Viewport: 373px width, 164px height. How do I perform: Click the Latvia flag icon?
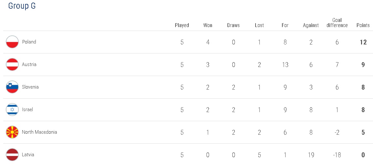pyautogui.click(x=12, y=155)
